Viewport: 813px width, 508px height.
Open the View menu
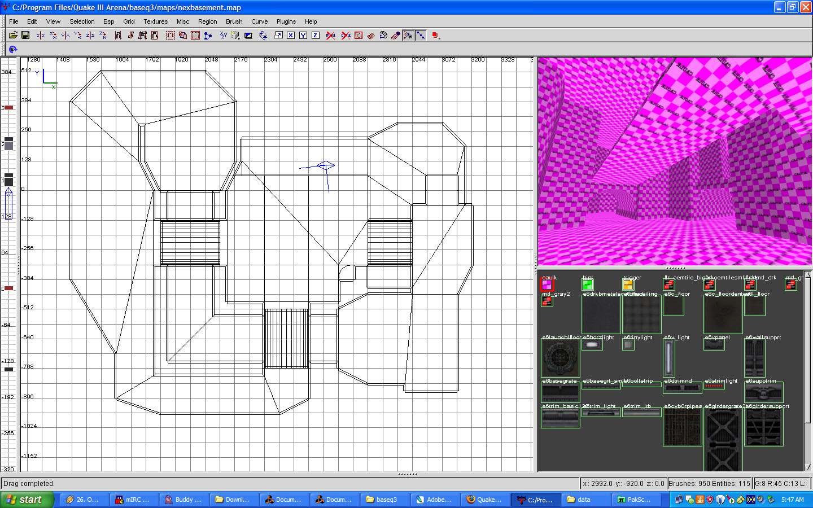click(x=53, y=21)
